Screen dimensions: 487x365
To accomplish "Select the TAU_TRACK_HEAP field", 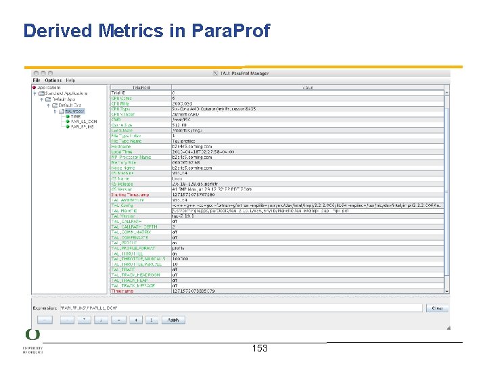I will pos(141,281).
